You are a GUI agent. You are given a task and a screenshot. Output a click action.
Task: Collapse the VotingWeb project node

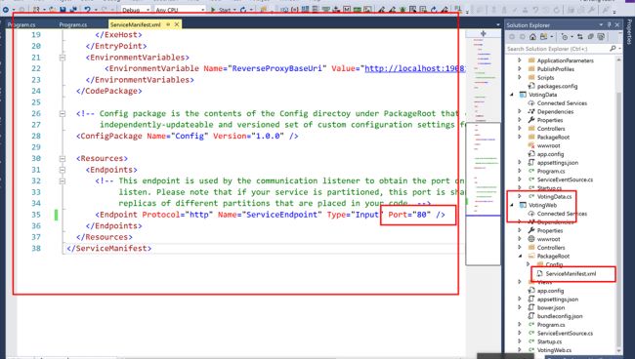click(512, 205)
